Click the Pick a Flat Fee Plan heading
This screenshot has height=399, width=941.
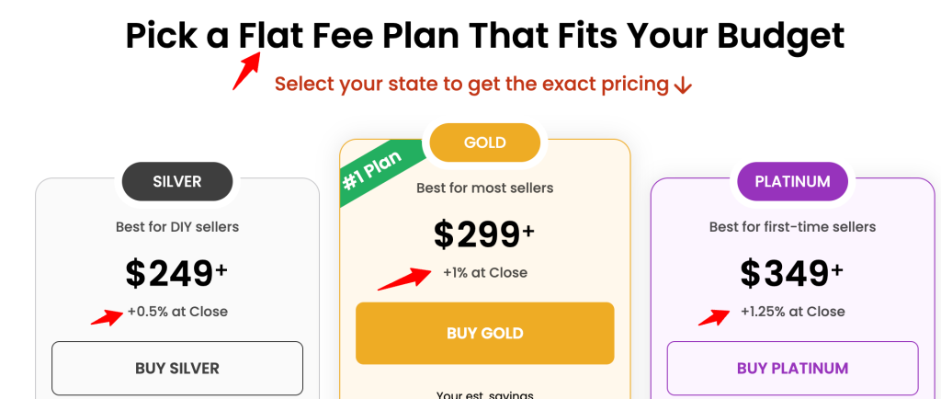484,36
